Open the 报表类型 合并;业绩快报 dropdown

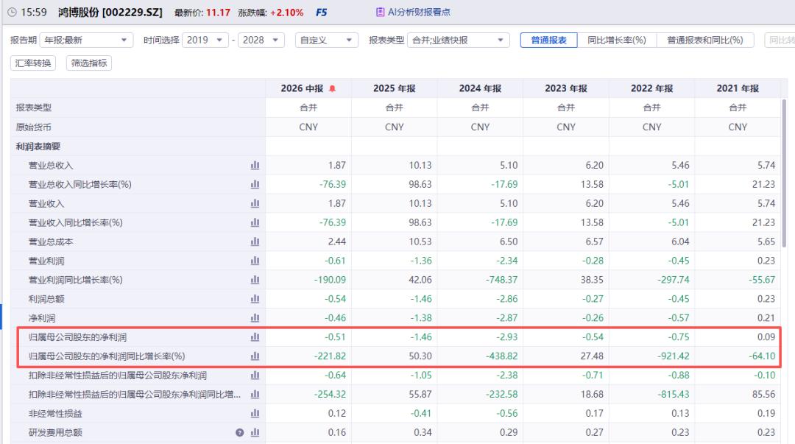point(459,40)
